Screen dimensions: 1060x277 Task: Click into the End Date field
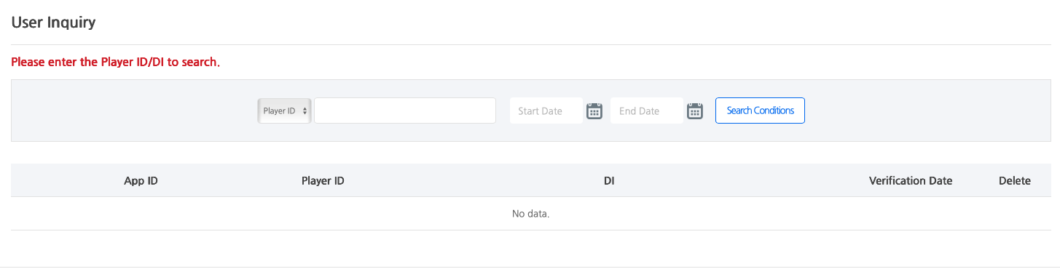(647, 111)
